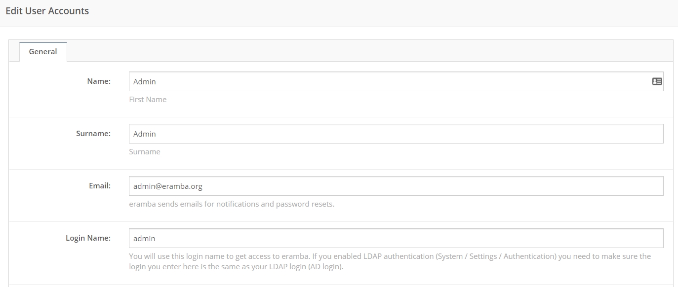
Task: Click the Surname hint below the Surname field
Action: (145, 152)
